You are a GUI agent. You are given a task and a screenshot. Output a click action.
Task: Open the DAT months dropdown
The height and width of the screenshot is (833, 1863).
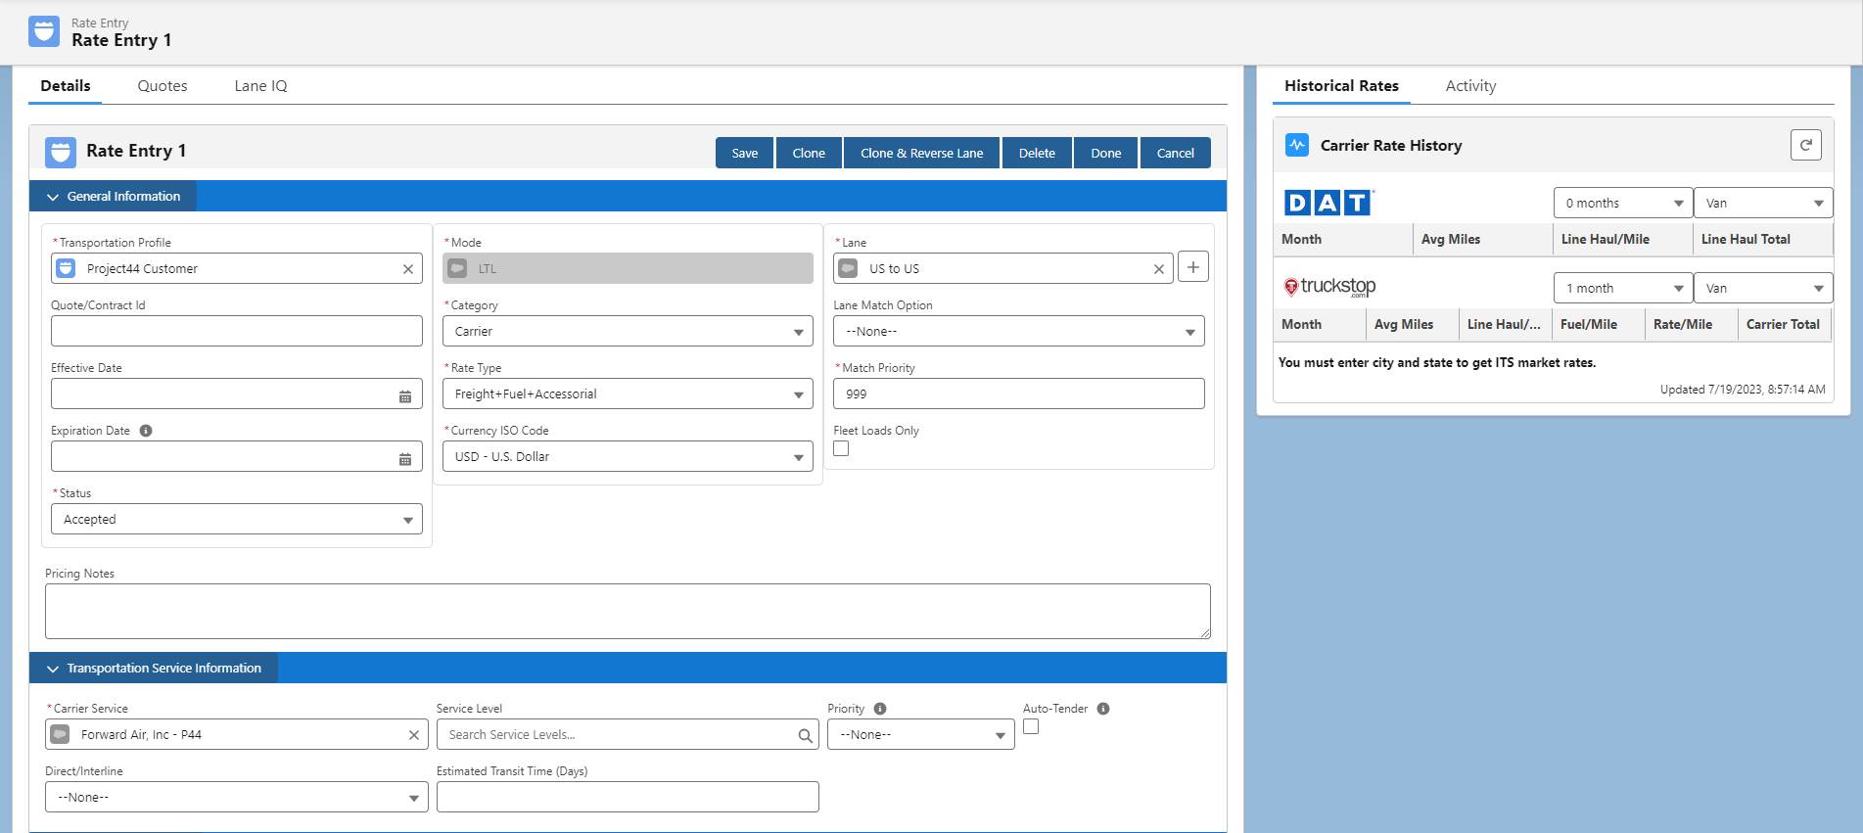[x=1623, y=204]
